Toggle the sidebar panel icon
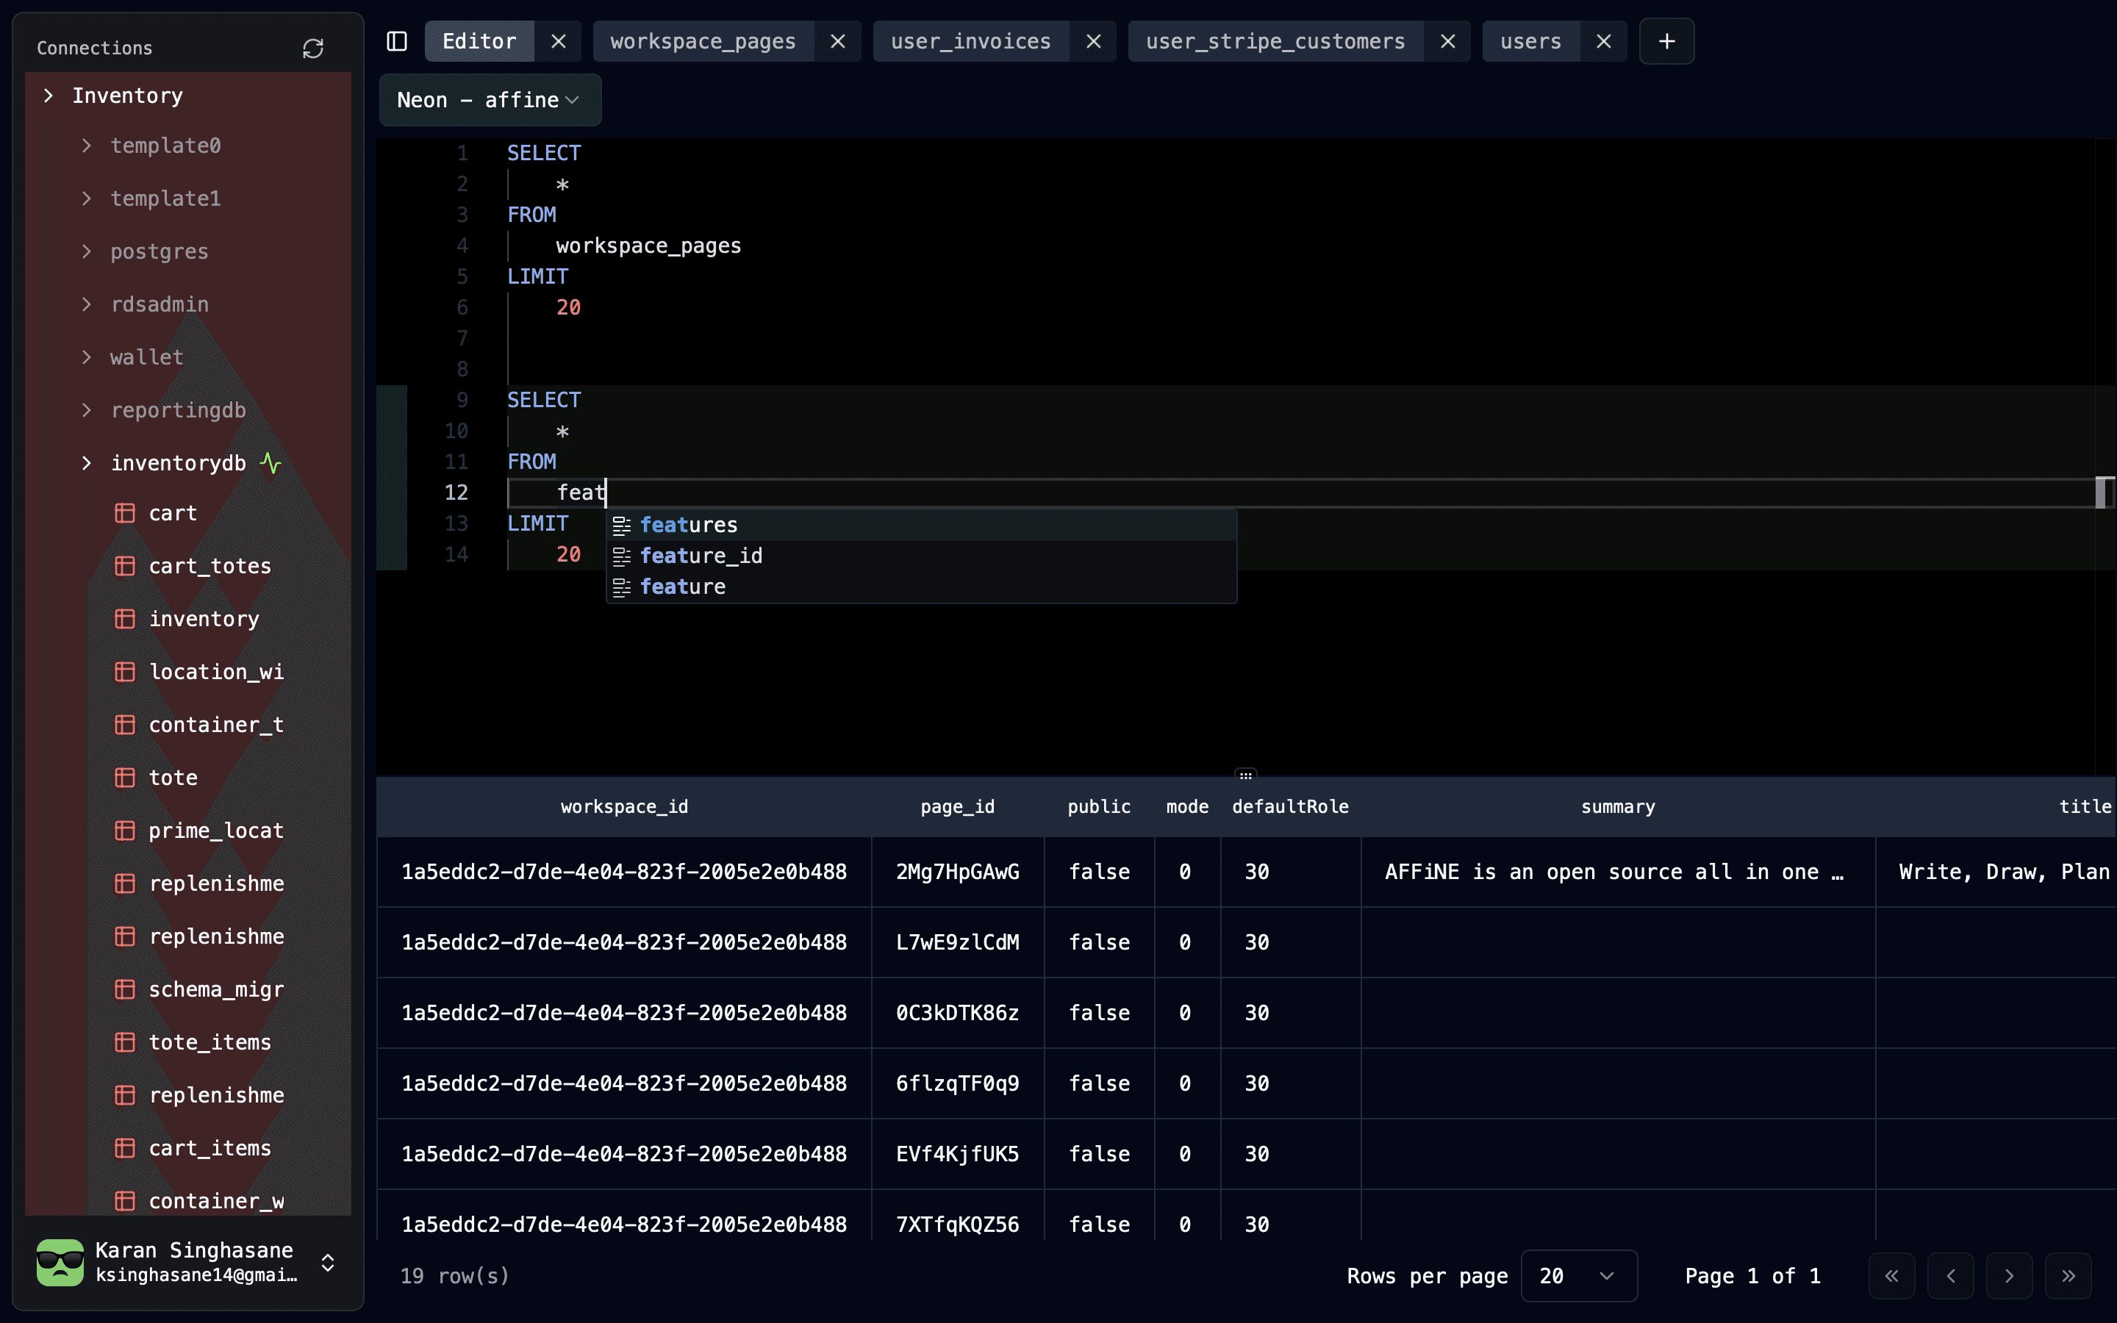Image resolution: width=2117 pixels, height=1323 pixels. 397,41
